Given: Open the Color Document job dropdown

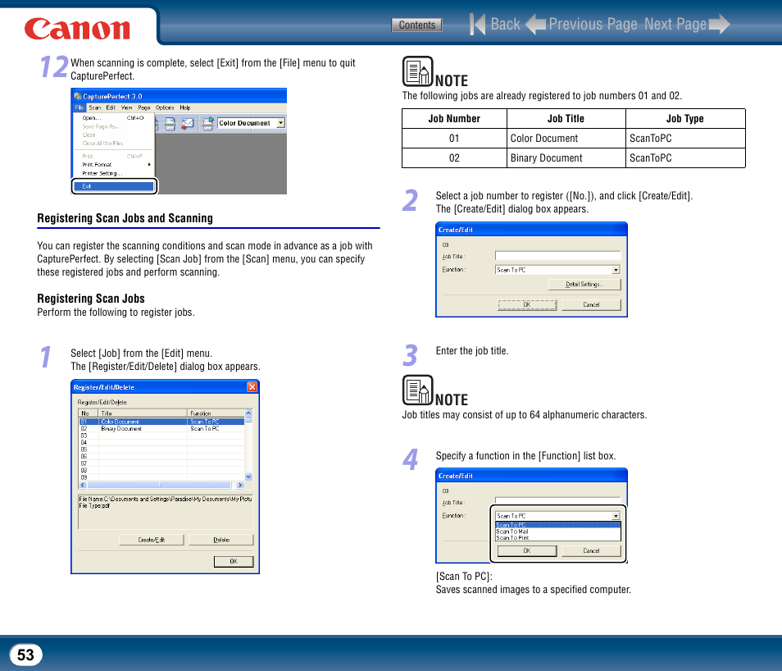Looking at the screenshot, I should tap(281, 123).
